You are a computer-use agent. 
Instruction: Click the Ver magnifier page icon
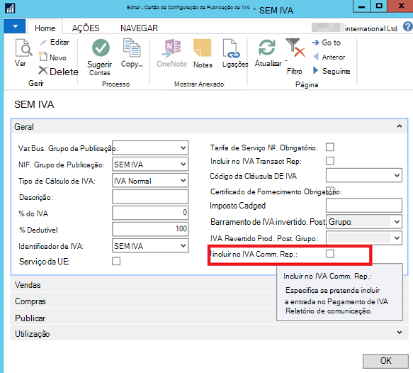tap(23, 48)
